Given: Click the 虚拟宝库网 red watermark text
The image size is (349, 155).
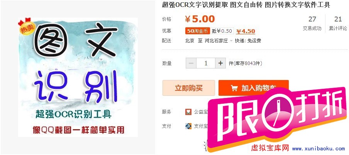Looking at the screenshot, I should pyautogui.click(x=270, y=148).
